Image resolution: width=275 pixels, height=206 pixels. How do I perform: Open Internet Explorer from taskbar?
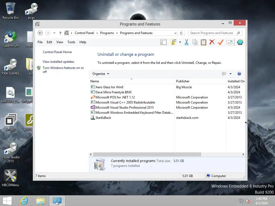24,201
